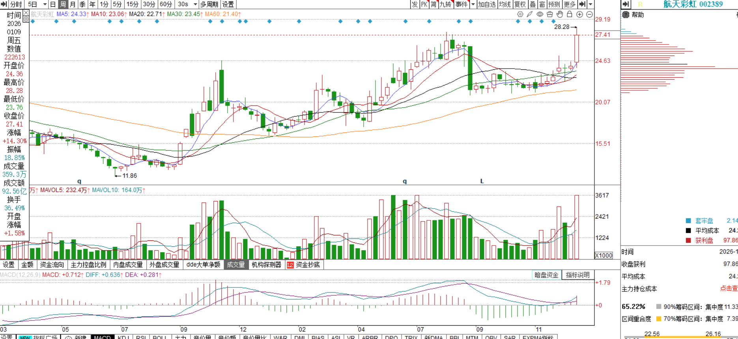Screen dimensions: 738x339
Task: Switch volume panel to 资金流向
Action: tap(52, 265)
